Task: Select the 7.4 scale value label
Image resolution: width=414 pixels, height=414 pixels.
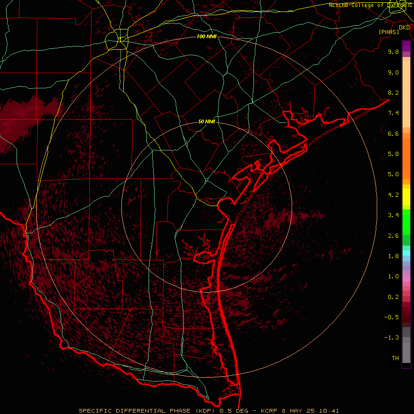Action: pos(393,113)
